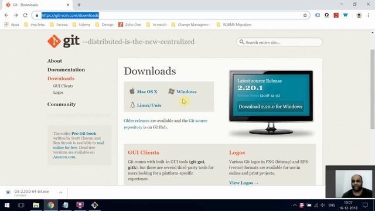Open the RDBMS Migration bookmark folder
The image size is (375, 211).
[234, 25]
